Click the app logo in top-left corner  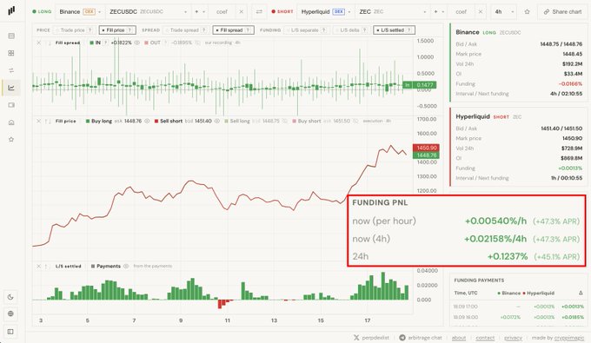(11, 10)
